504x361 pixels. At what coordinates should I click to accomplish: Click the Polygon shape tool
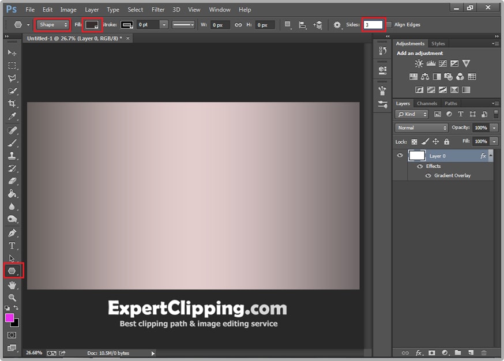click(12, 270)
